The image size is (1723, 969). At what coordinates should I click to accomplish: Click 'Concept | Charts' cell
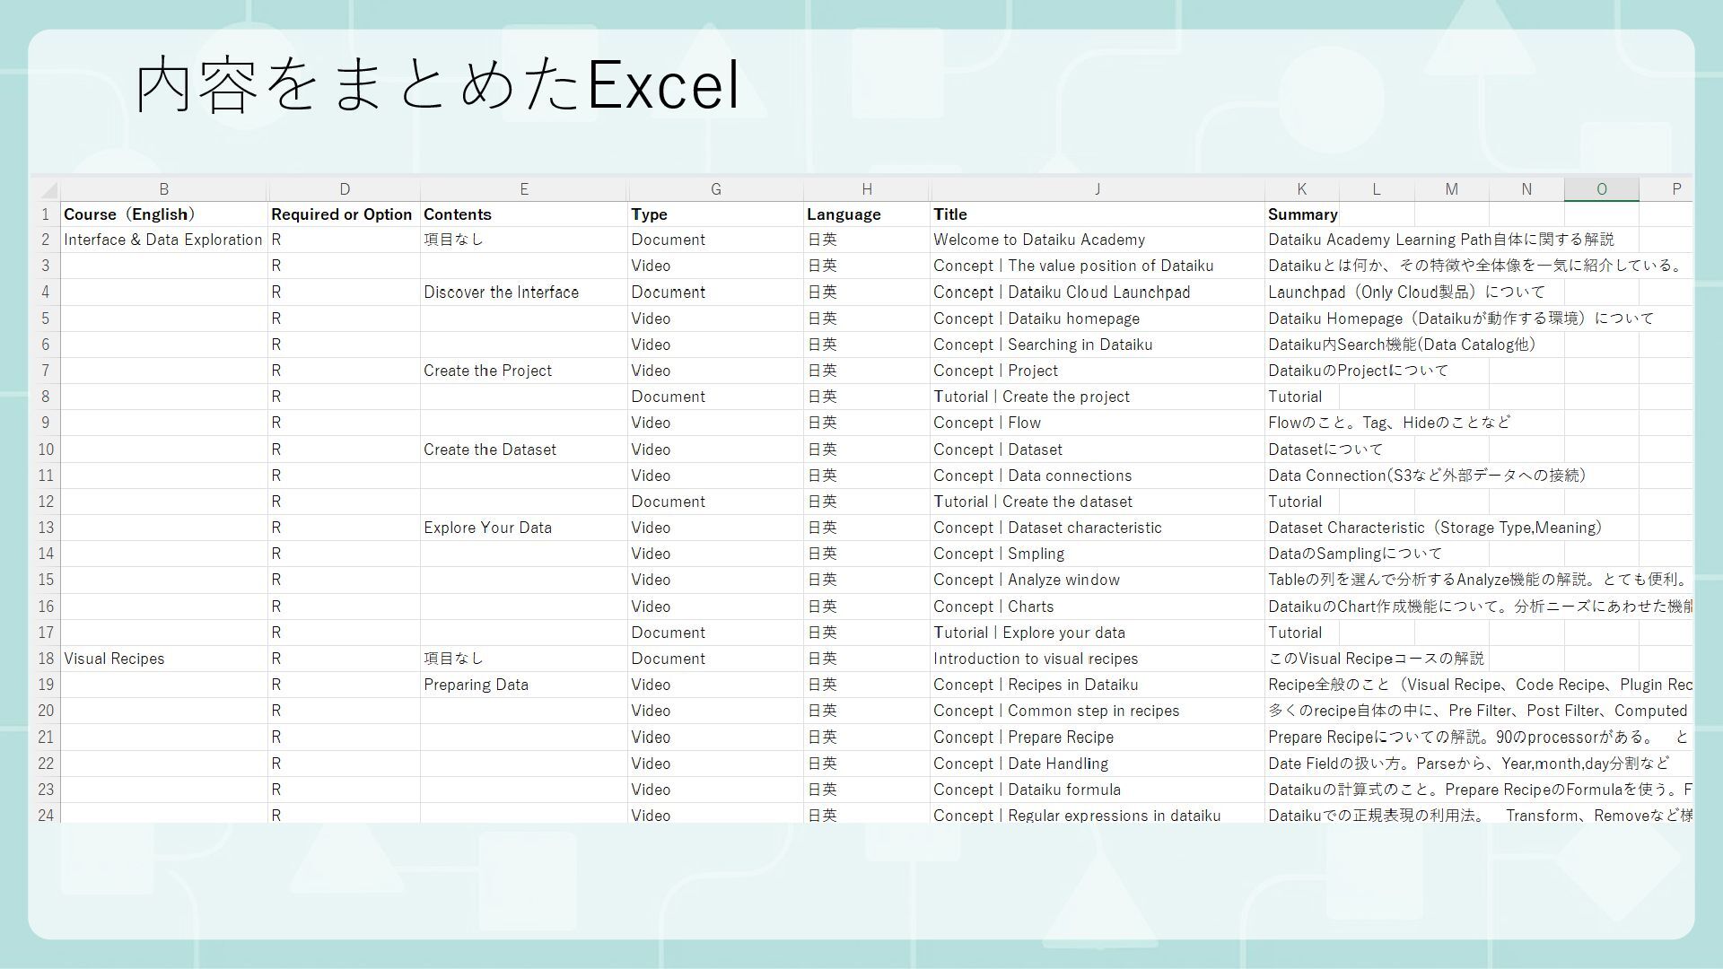1098,607
